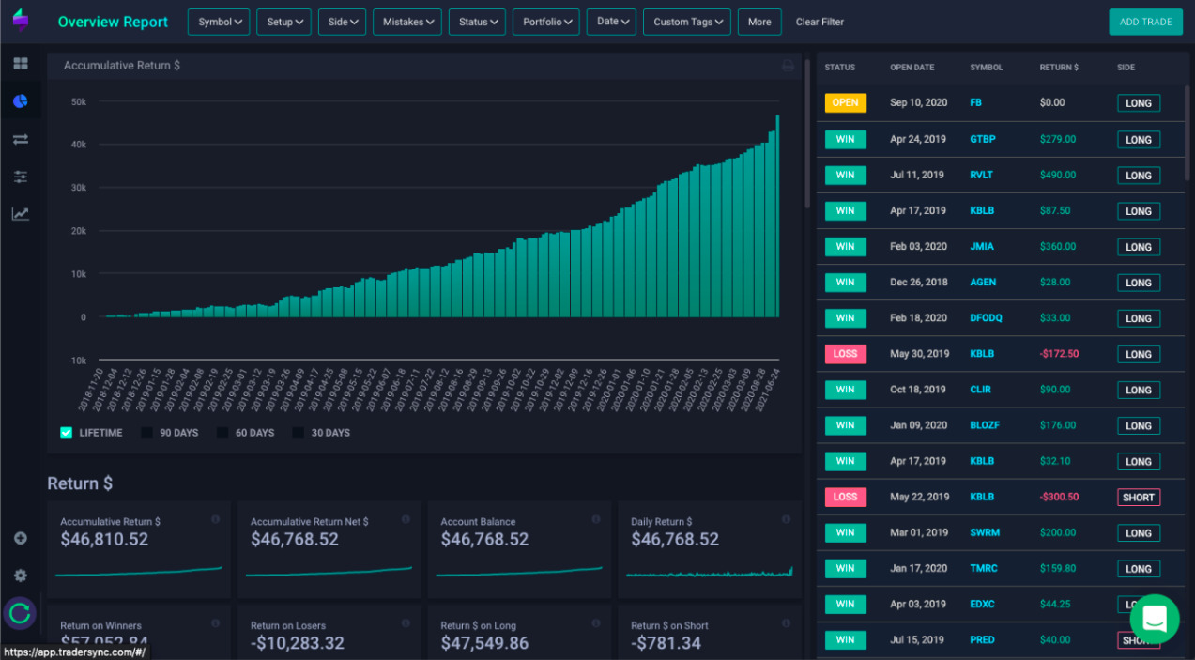The width and height of the screenshot is (1195, 660).
Task: Open the sliders filter icon in sidebar
Action: click(x=21, y=177)
